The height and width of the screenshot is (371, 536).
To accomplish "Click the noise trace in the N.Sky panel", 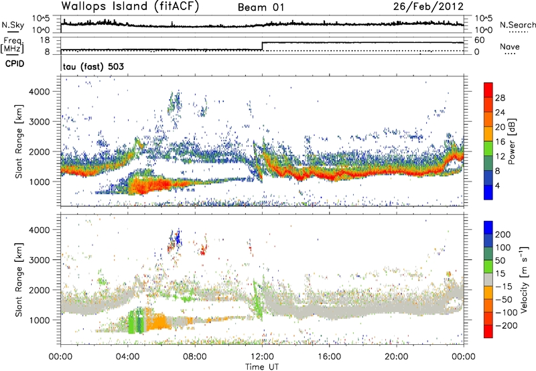I will (x=262, y=24).
